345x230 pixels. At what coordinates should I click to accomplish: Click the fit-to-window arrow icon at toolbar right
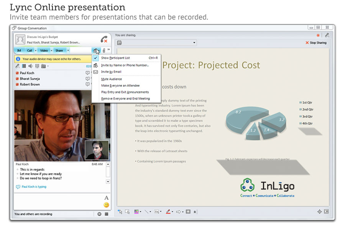pos(326,212)
